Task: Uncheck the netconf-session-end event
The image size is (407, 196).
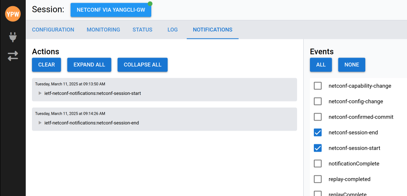Action: click(318, 133)
